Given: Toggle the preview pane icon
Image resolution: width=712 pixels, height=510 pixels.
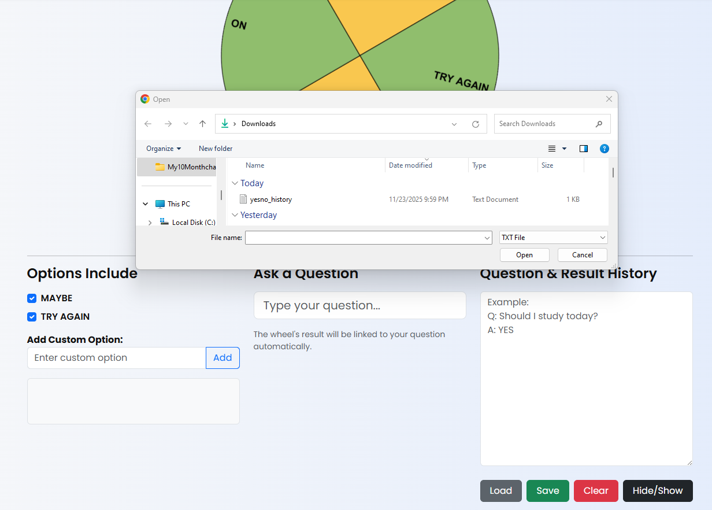Looking at the screenshot, I should click(x=584, y=149).
